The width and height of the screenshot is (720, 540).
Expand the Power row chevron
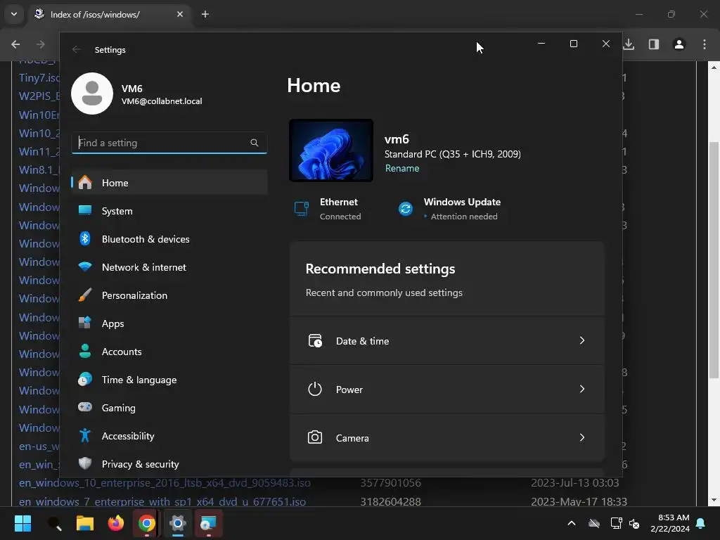(x=581, y=390)
